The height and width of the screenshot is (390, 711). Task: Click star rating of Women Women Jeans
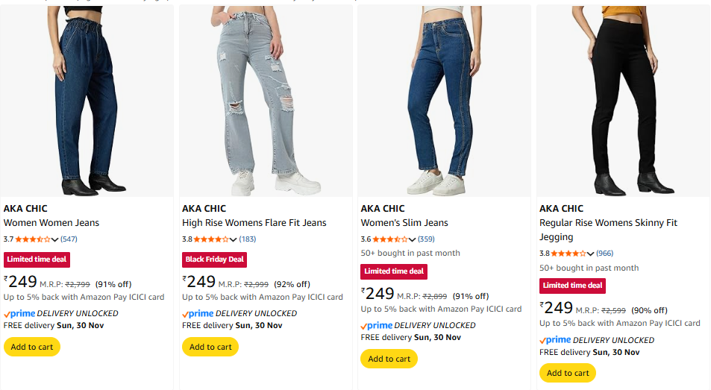tap(34, 239)
